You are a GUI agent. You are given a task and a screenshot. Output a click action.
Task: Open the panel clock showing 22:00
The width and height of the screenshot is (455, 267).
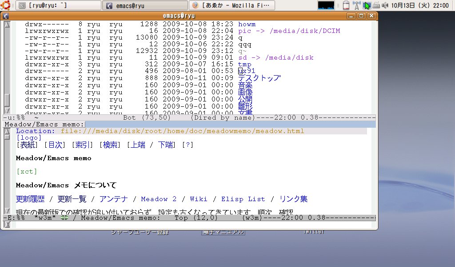419,5
